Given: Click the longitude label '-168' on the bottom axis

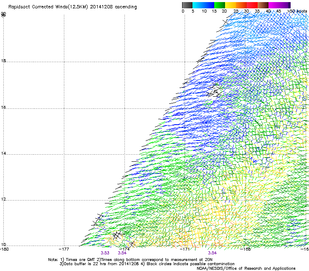Looking at the screenshot, I should (246, 249).
